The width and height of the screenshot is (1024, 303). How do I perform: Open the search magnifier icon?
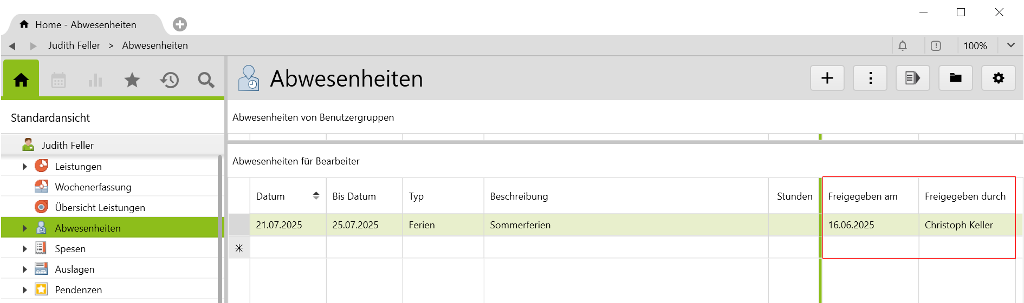click(206, 81)
